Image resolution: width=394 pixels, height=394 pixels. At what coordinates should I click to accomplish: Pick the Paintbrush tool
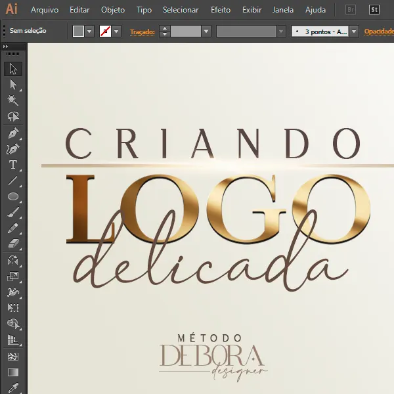[13, 212]
